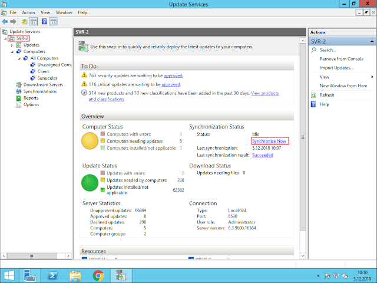Open the Action menu
The width and height of the screenshot is (377, 283).
click(28, 12)
